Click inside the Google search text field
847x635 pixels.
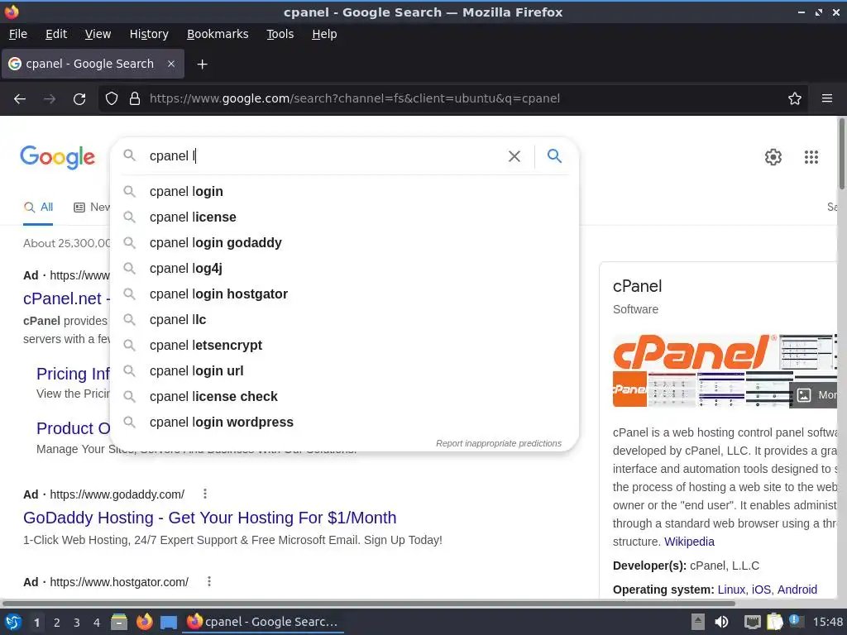click(x=324, y=156)
